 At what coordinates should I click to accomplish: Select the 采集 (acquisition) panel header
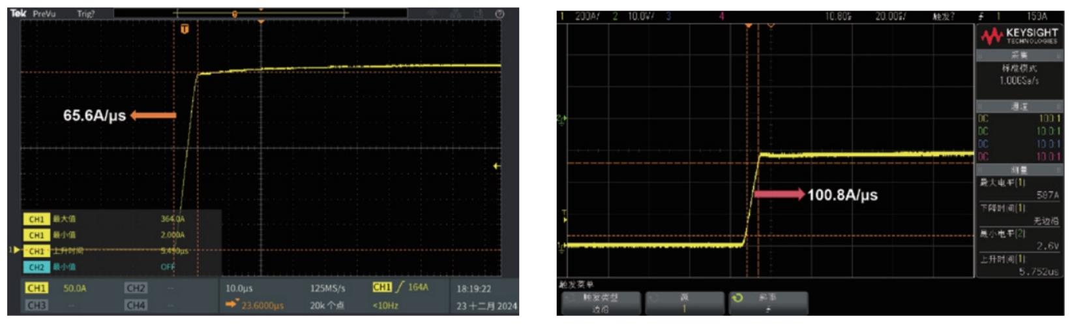coord(1019,56)
